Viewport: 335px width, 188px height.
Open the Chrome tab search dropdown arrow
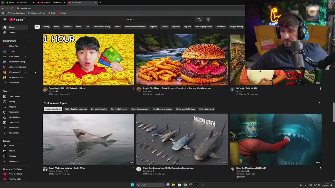coord(3,3)
